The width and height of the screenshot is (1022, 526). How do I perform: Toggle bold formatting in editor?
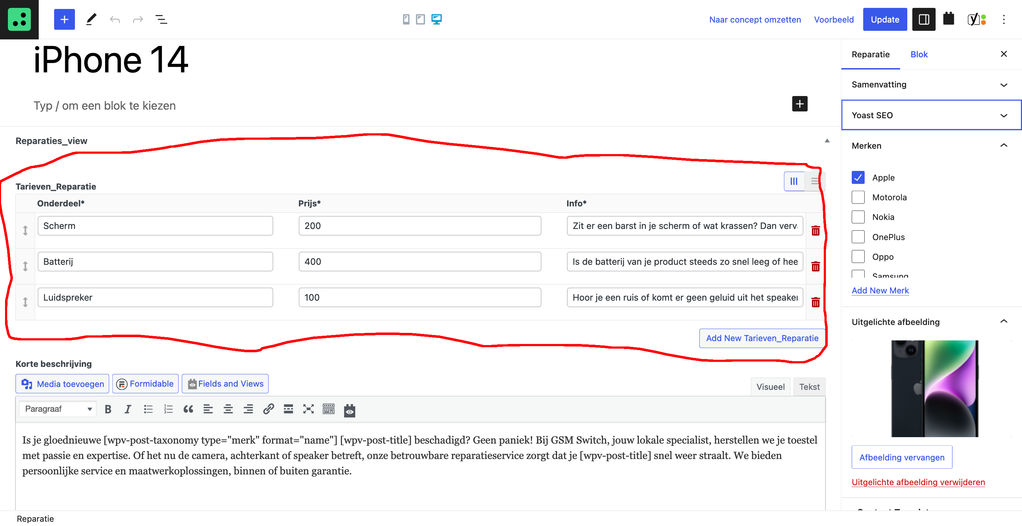point(108,409)
